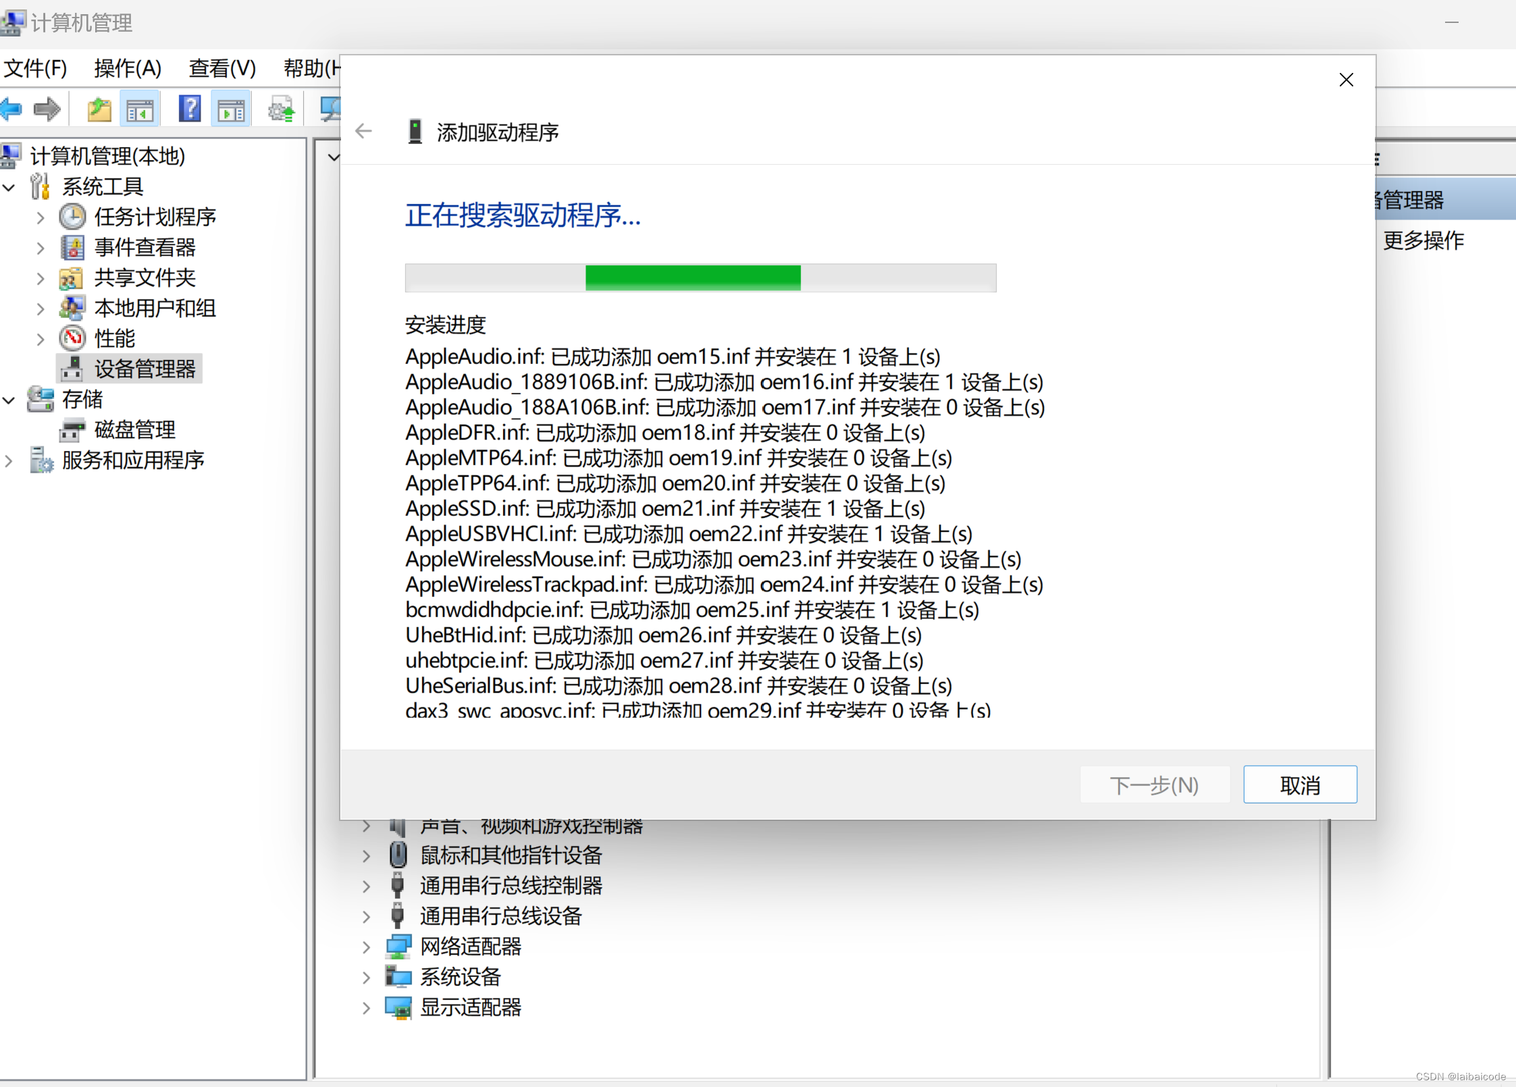
Task: Click the Disk Management drive icon
Action: coord(72,429)
